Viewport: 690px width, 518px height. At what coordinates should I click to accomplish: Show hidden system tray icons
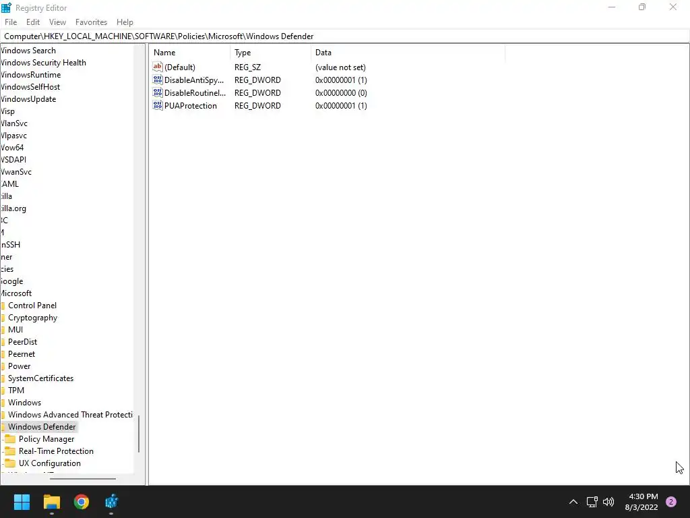(573, 502)
